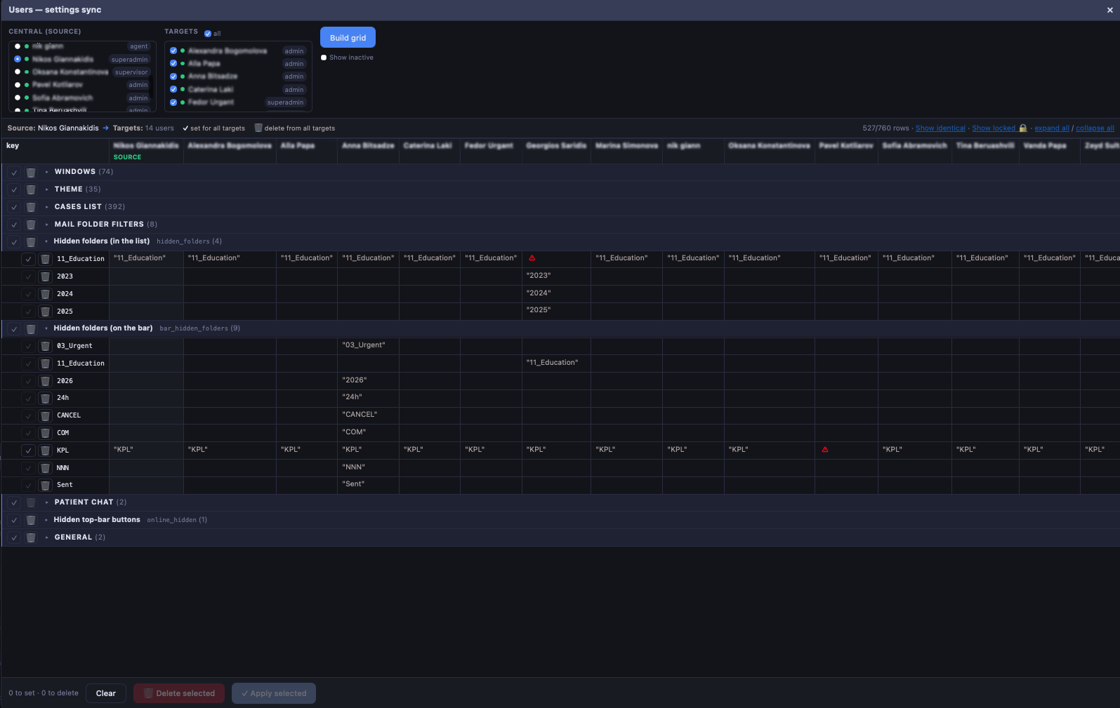Image resolution: width=1120 pixels, height=708 pixels.
Task: Click the trash icon in the THEME row
Action: 31,189
